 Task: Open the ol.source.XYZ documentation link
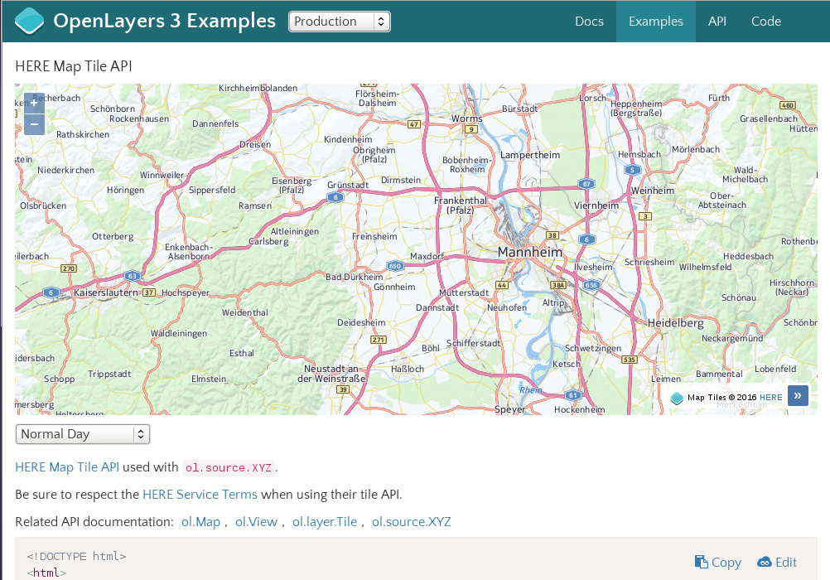click(411, 522)
